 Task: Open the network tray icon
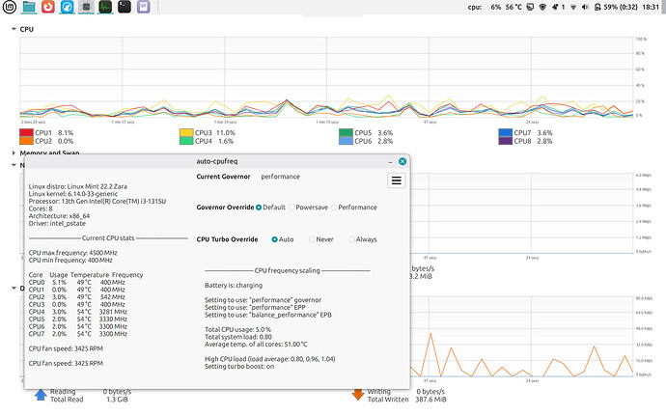coord(573,7)
